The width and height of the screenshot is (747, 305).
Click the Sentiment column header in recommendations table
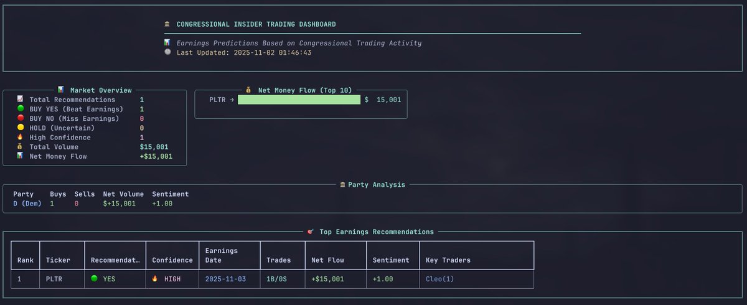point(391,260)
